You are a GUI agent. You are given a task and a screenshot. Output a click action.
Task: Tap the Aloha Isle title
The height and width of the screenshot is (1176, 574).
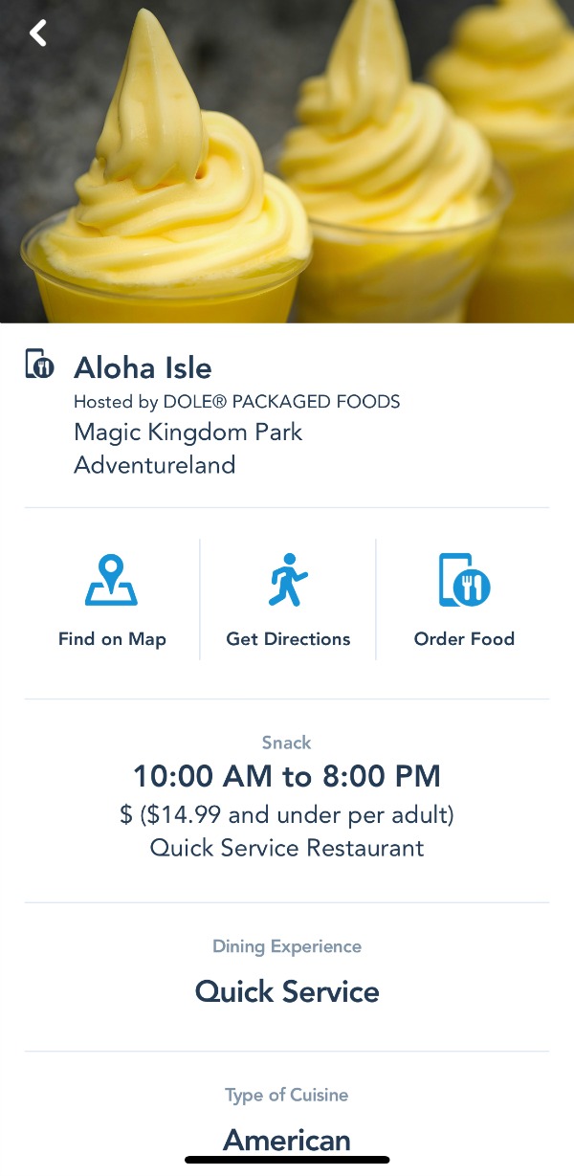coord(143,368)
